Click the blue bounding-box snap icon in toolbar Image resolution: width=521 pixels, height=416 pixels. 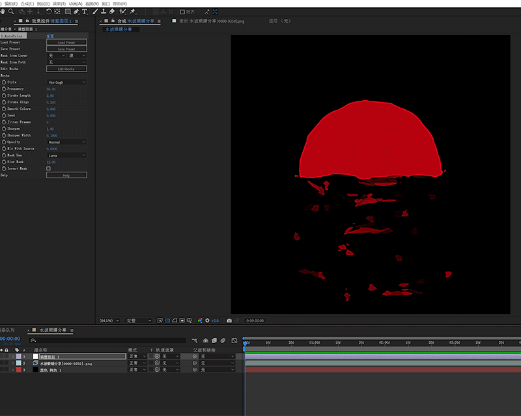pyautogui.click(x=216, y=12)
